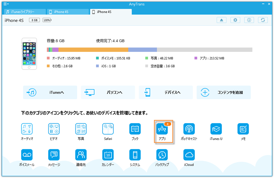Open the ビデオ (Video) category icon
The height and width of the screenshot is (178, 274).
click(54, 129)
